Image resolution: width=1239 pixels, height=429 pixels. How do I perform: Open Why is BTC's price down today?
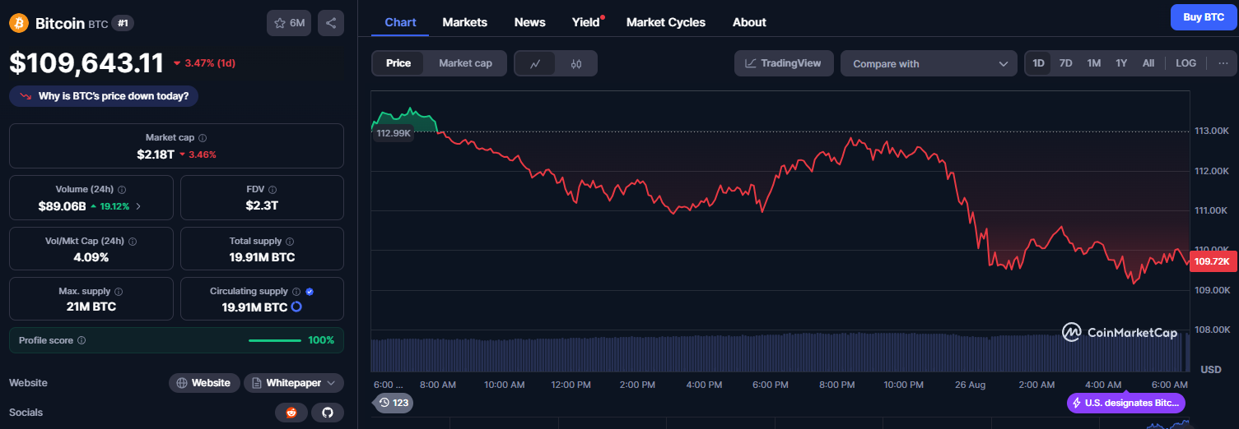(x=104, y=96)
